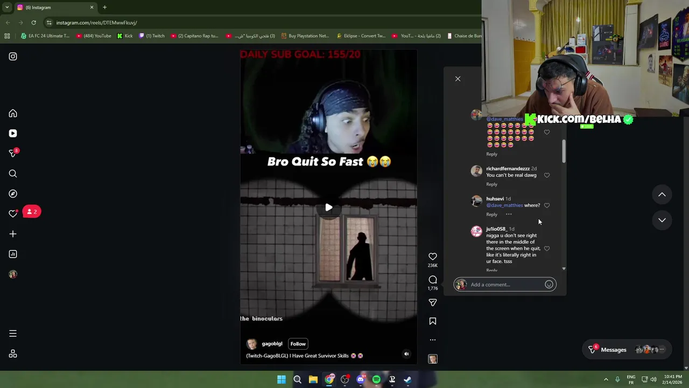Screen dimensions: 689x388
Task: Reply to huhsevi's comment
Action: (x=491, y=214)
